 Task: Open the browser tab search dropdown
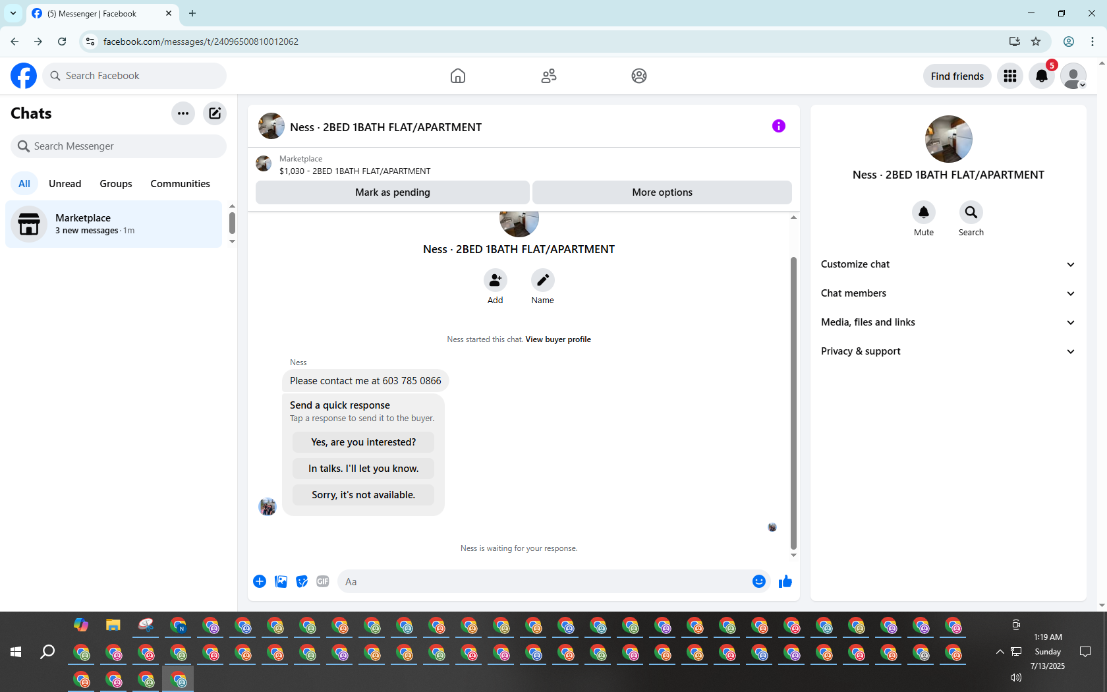(x=13, y=13)
